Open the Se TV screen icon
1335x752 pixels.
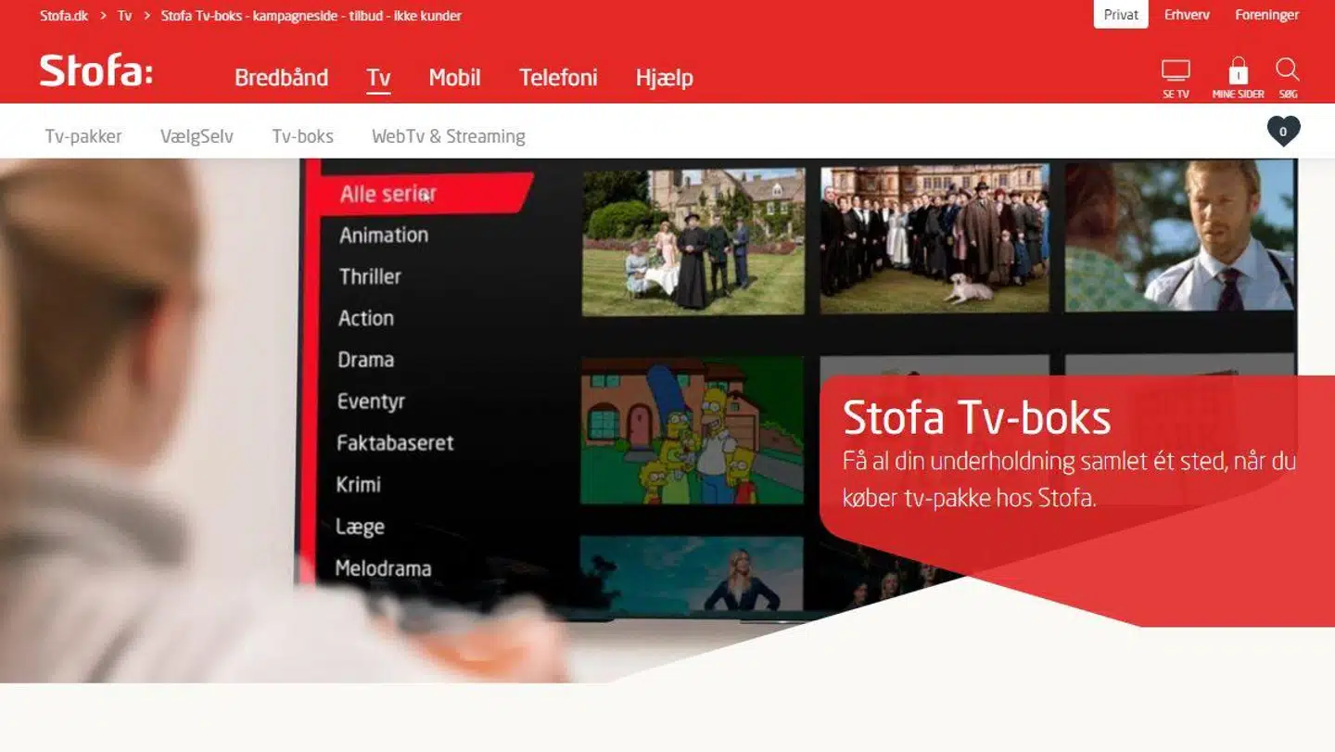tap(1176, 76)
